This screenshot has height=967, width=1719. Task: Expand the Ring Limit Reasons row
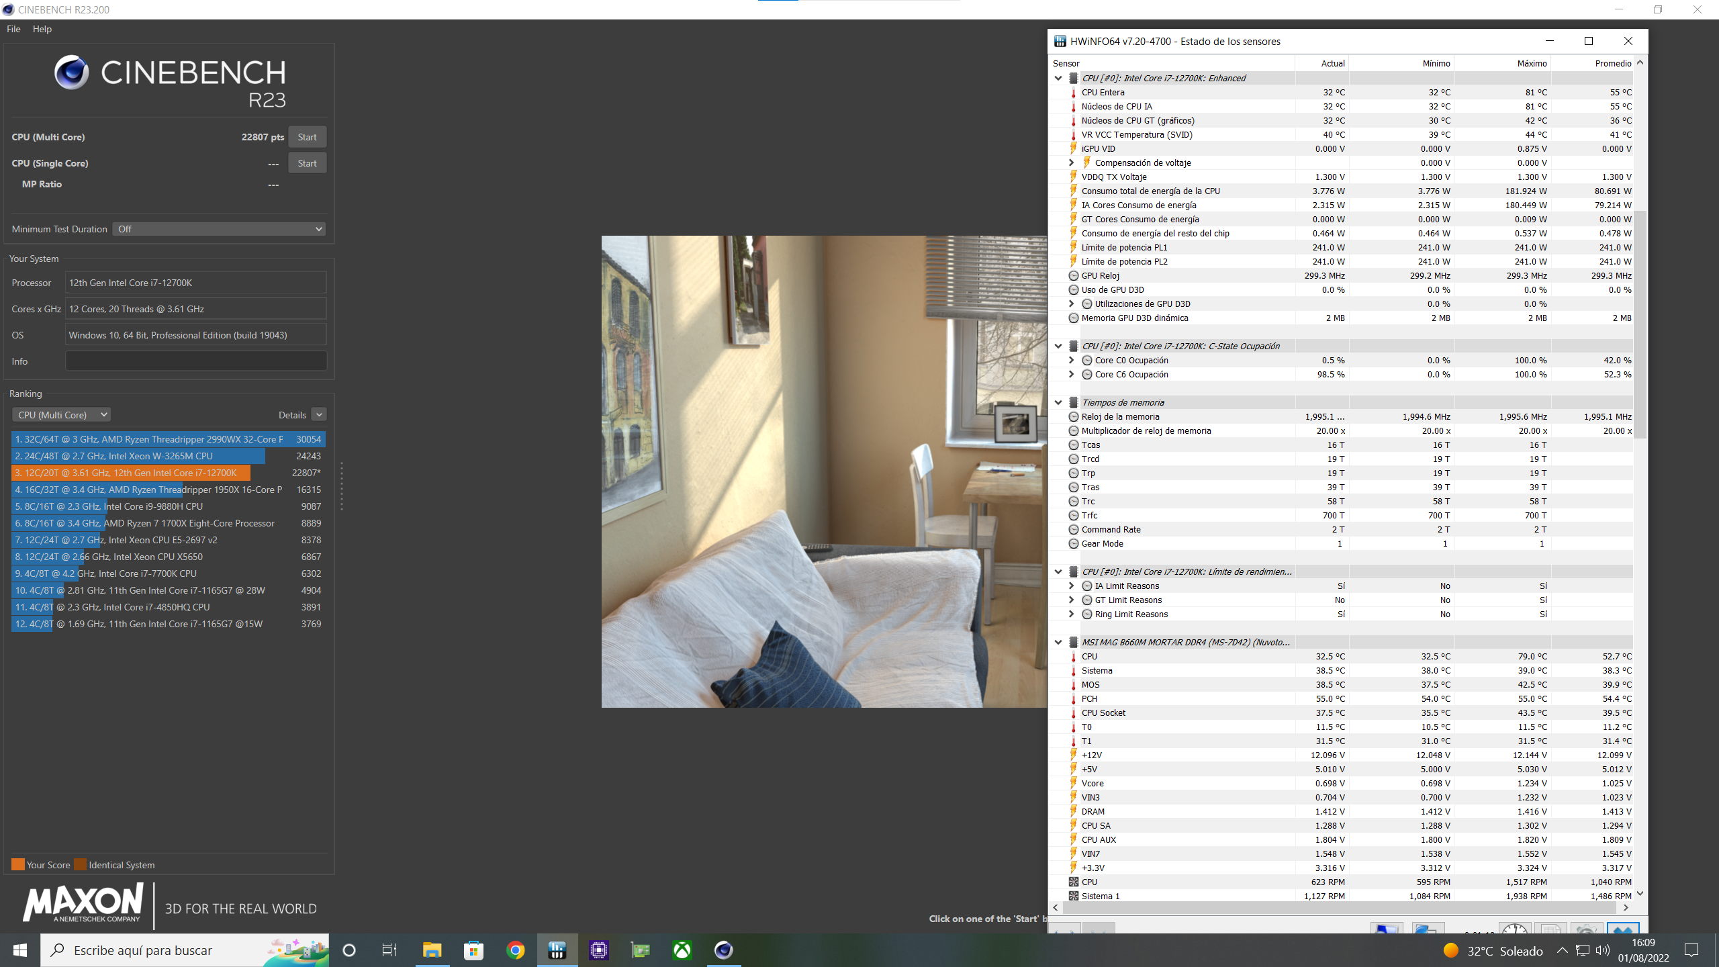click(1072, 614)
